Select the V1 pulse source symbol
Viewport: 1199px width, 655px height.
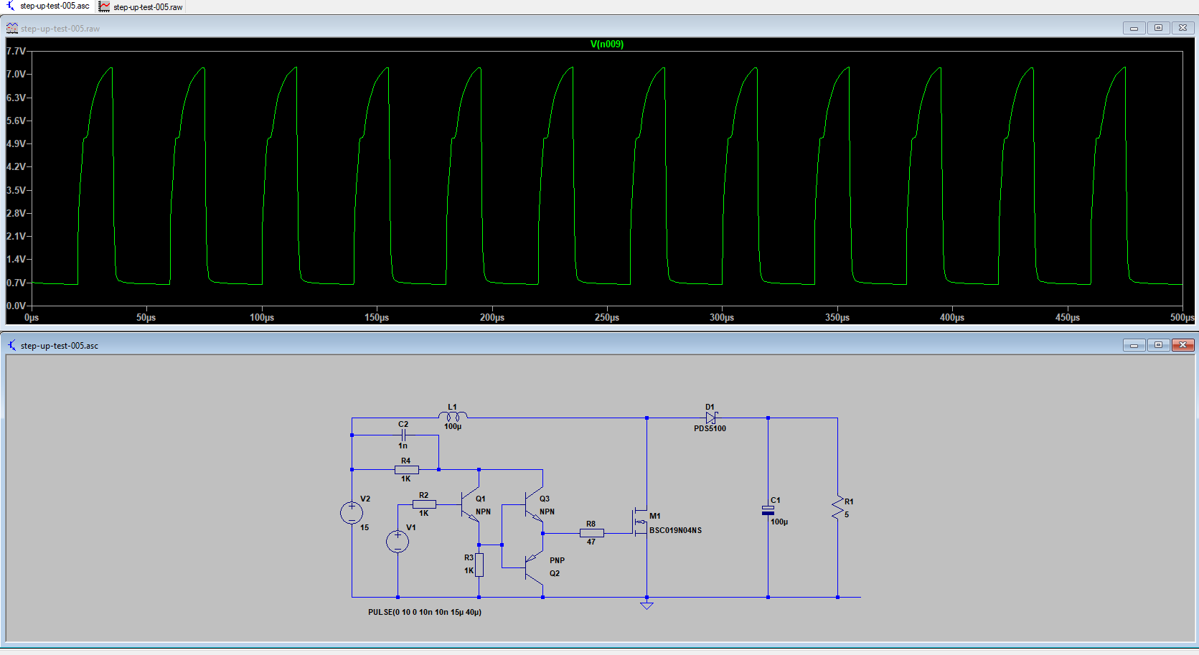click(398, 541)
